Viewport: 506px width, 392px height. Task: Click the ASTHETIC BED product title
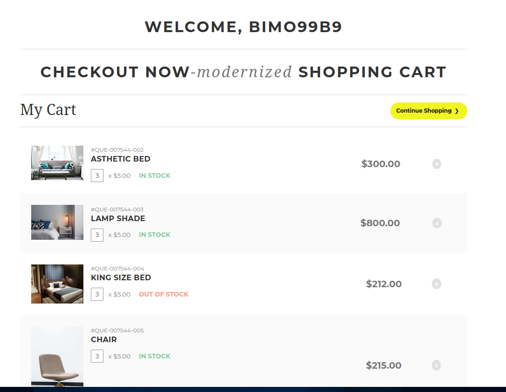point(121,159)
